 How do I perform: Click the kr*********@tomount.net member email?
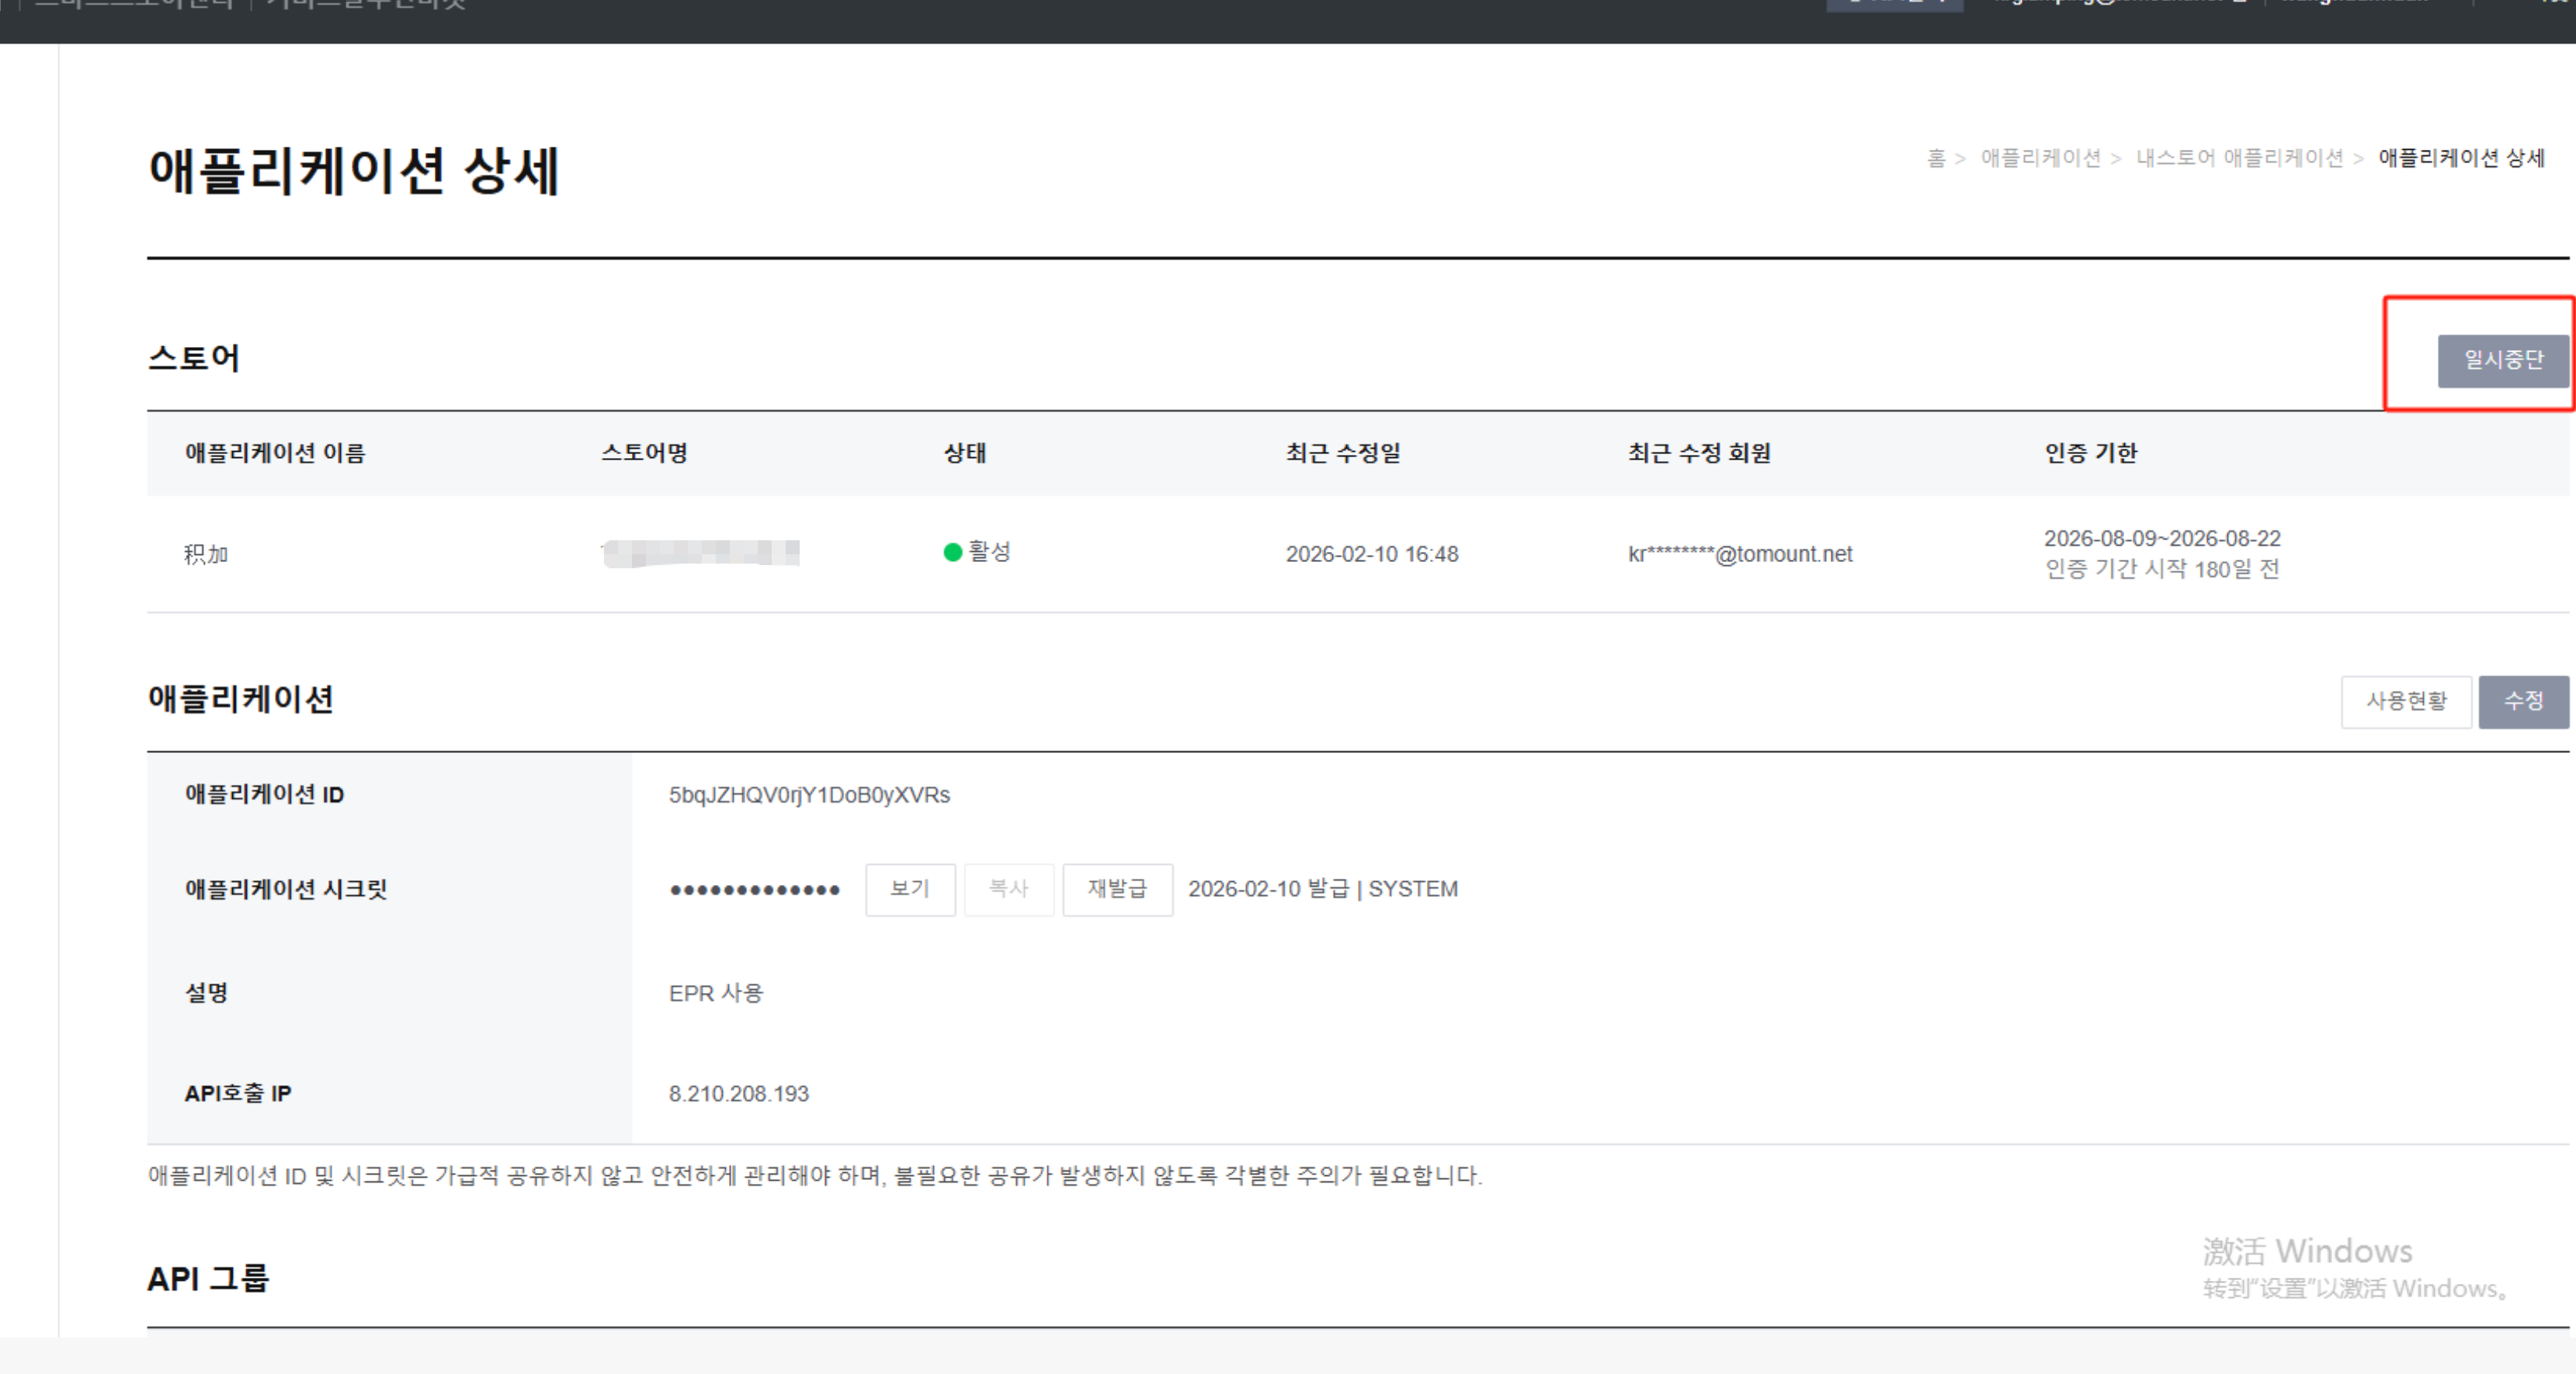[x=1739, y=554]
